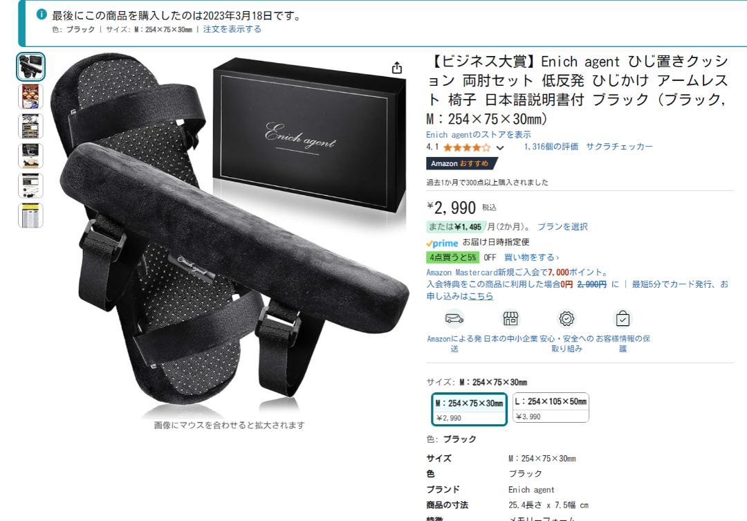The image size is (747, 521).
Task: Select first product thumbnail image
Action: click(x=30, y=66)
